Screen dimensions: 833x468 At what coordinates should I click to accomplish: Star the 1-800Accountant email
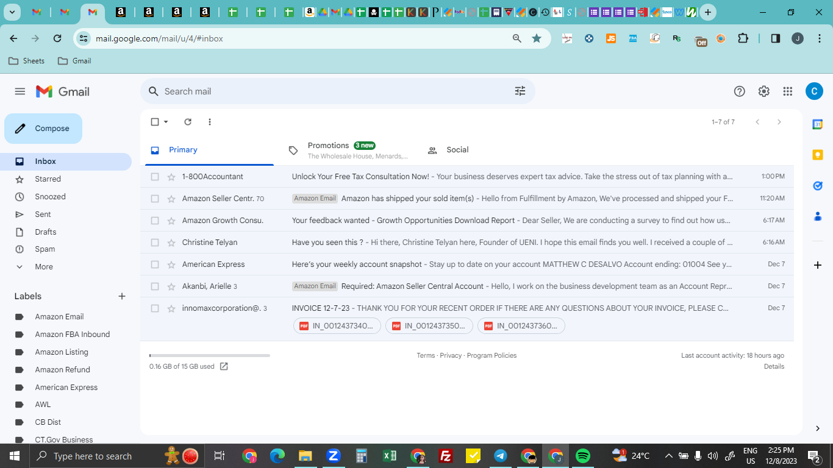(171, 177)
